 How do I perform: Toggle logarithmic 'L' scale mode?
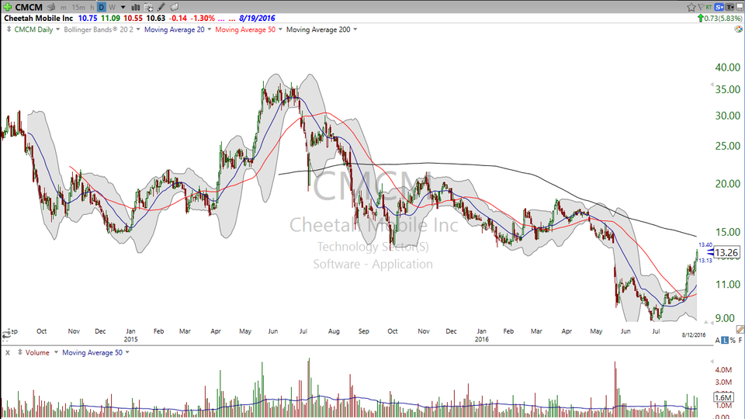[x=725, y=340]
